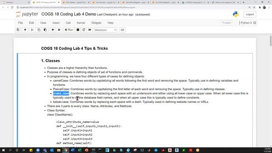Open the R application taskbar icon
272x153 pixels.
click(177, 150)
